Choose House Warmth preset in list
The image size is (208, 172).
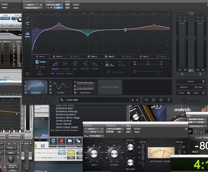[x=63, y=124]
